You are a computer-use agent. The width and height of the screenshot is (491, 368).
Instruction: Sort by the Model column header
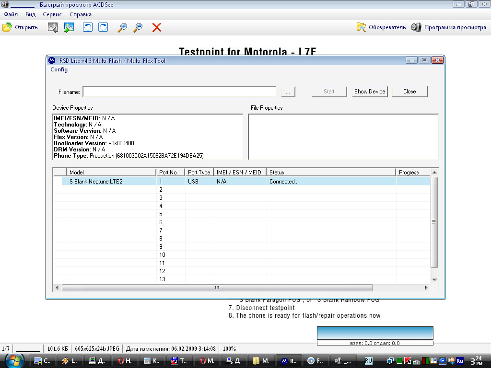pyautogui.click(x=111, y=172)
